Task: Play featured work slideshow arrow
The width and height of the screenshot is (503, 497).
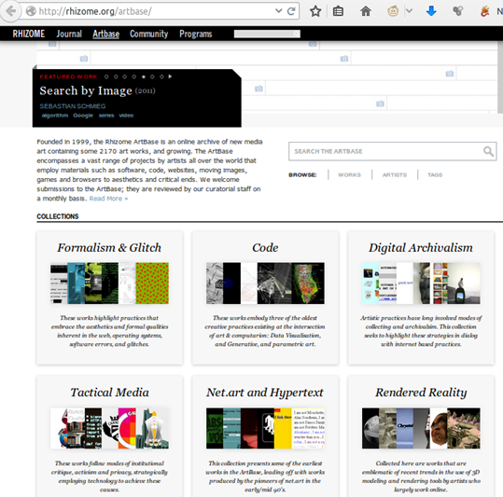Action: (170, 76)
